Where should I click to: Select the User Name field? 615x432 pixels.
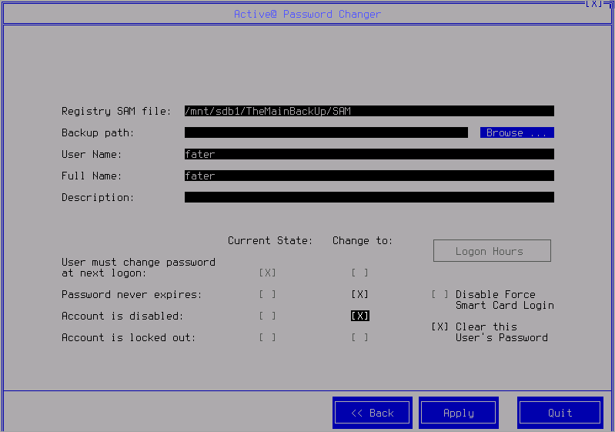tap(369, 154)
